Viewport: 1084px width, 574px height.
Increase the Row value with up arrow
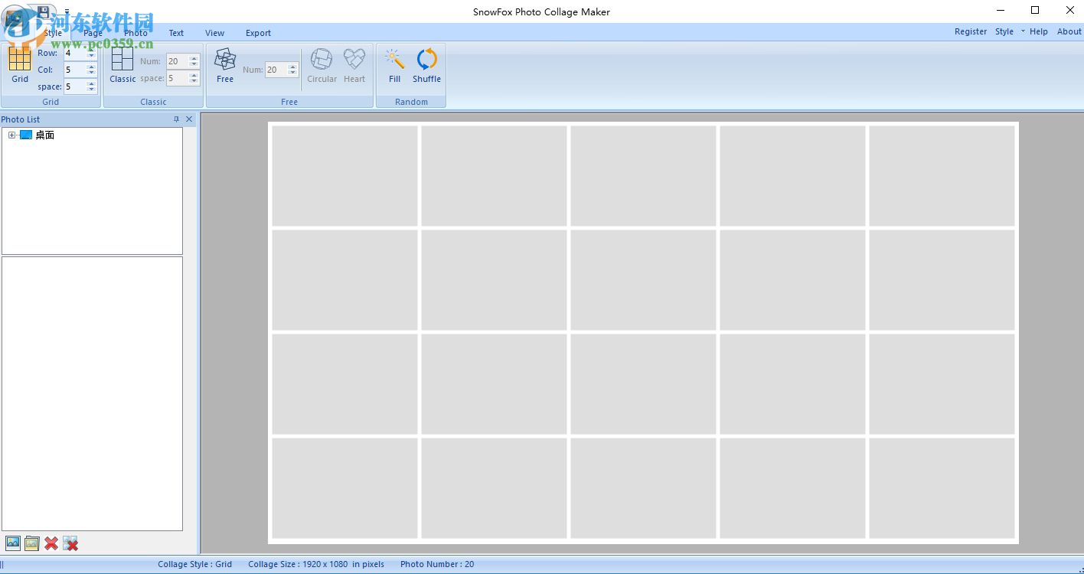click(x=91, y=50)
